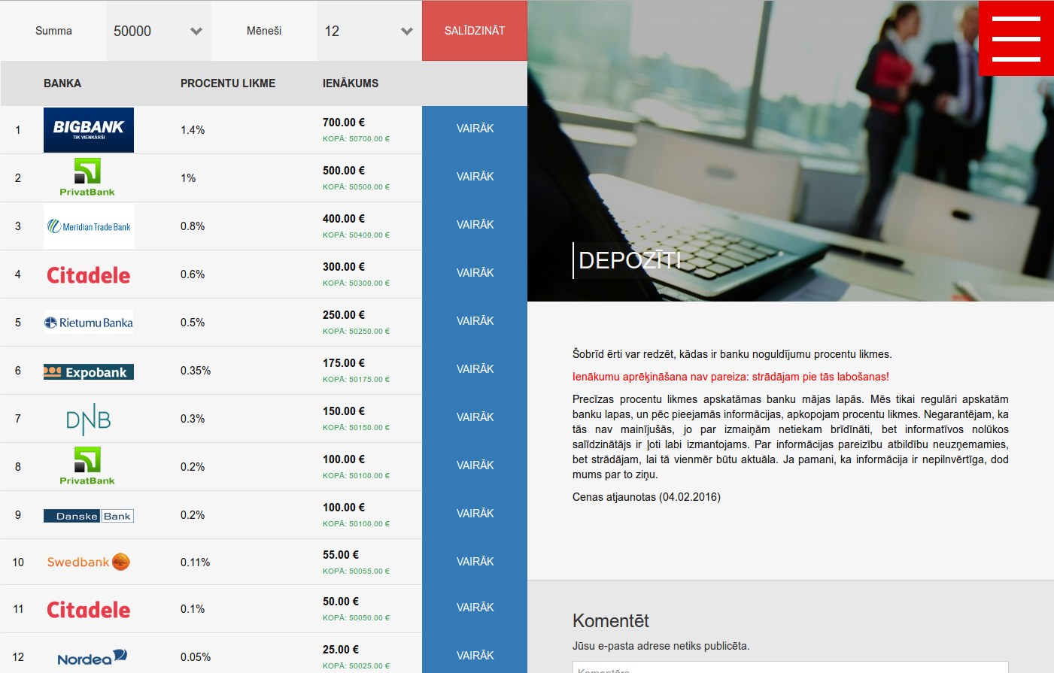The image size is (1054, 673).
Task: Click the 400.00 € income value
Action: 344,219
